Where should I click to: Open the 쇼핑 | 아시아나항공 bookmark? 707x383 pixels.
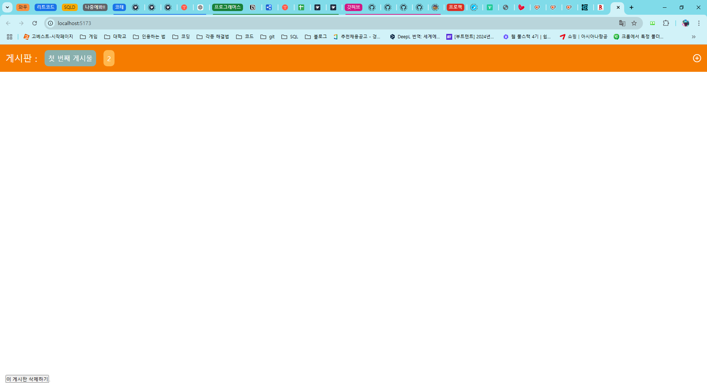pyautogui.click(x=584, y=37)
